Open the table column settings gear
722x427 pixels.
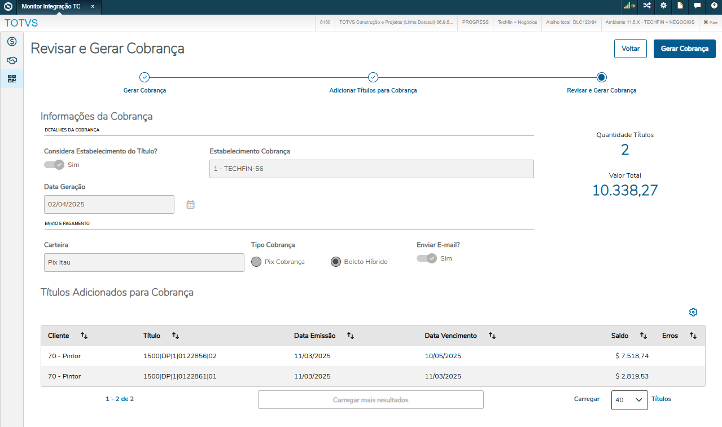pos(693,312)
